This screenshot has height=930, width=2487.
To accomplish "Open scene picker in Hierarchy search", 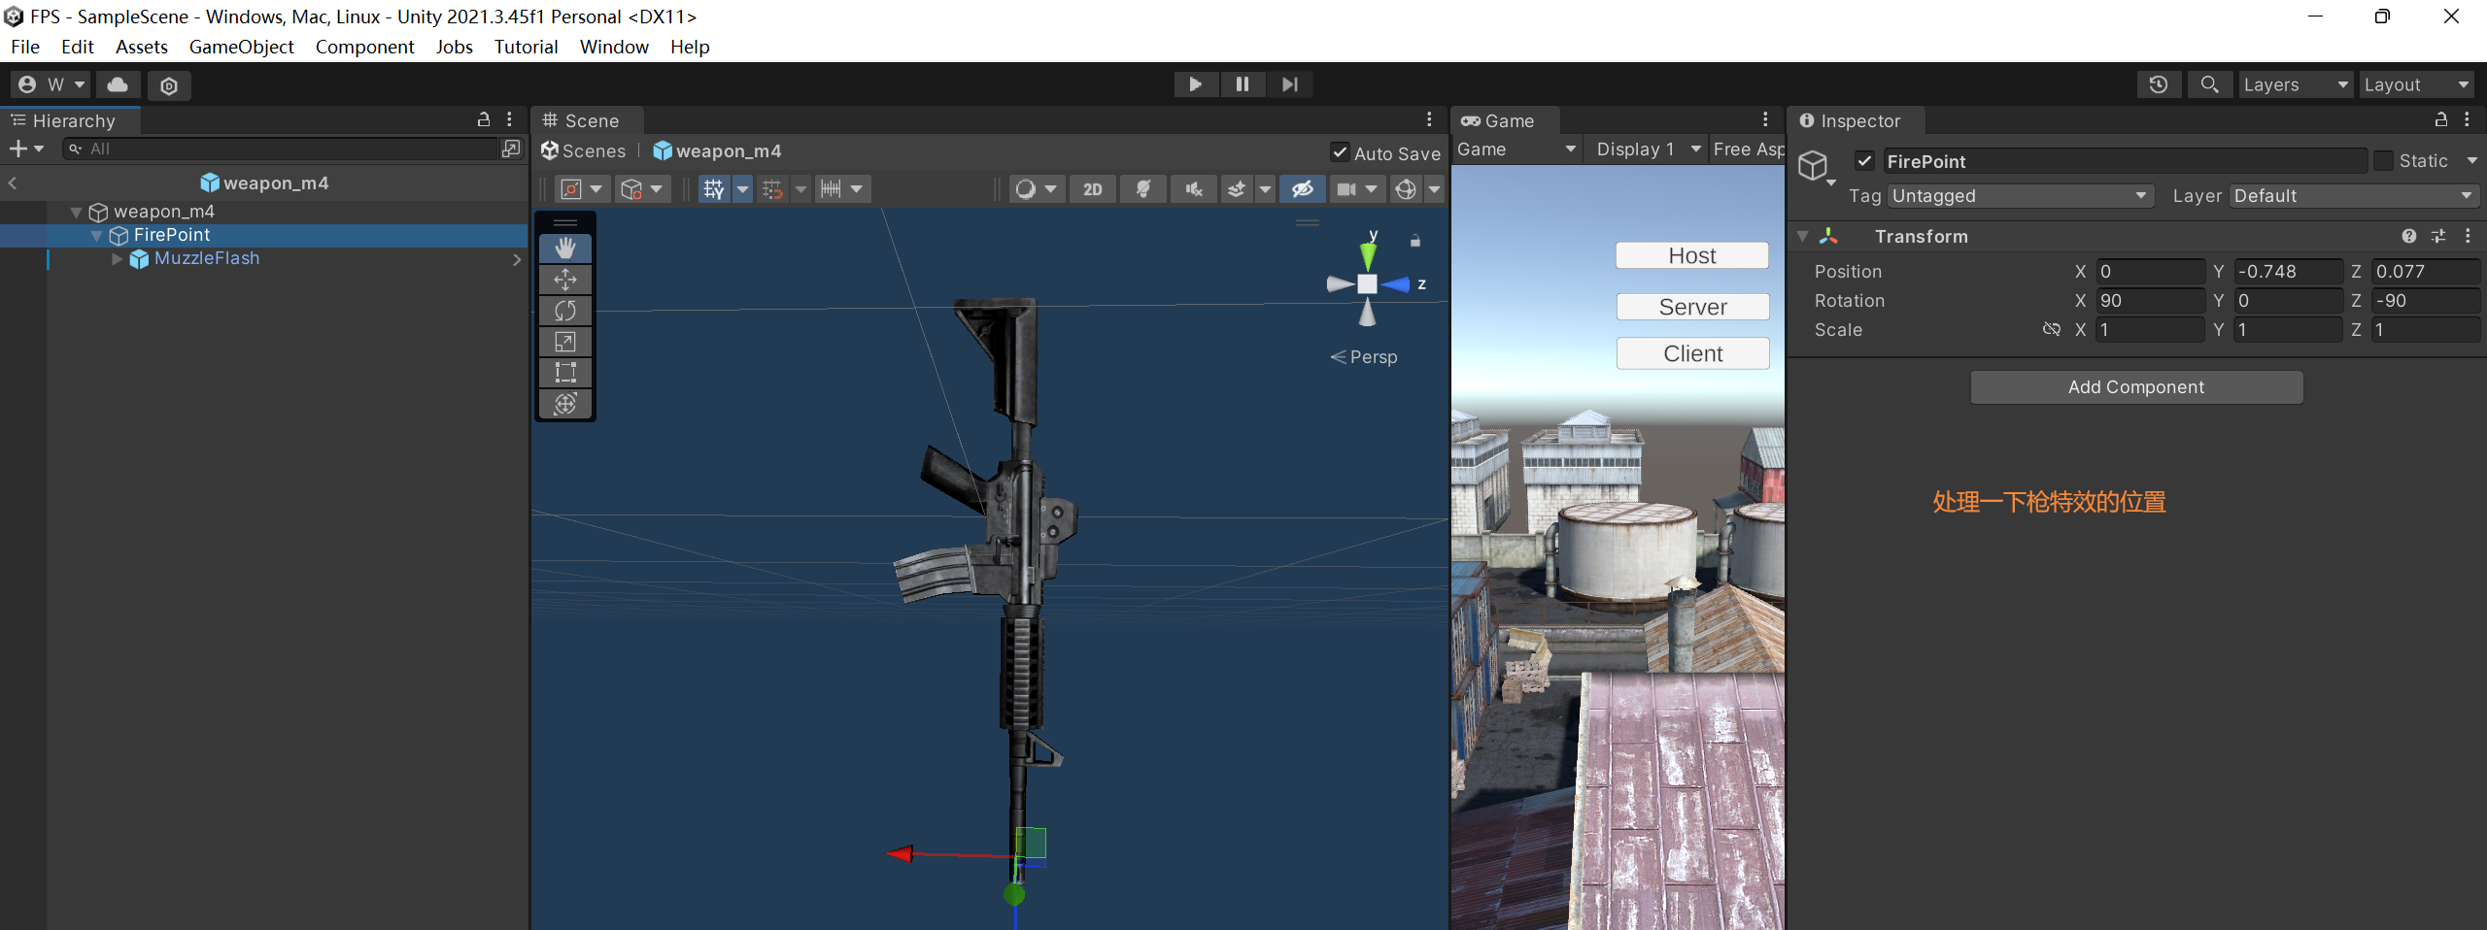I will click(511, 149).
